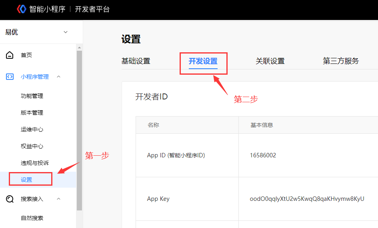Open 自然搜索 under 搜索接入
Image resolution: width=378 pixels, height=228 pixels.
tap(32, 218)
